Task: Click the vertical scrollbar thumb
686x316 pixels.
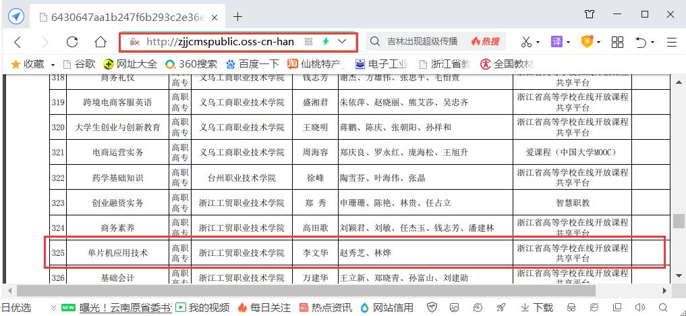Action: click(679, 221)
